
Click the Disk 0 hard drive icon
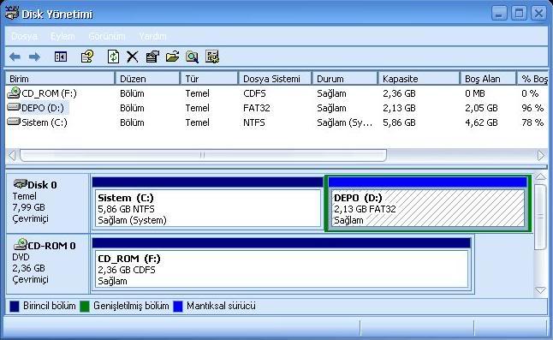20,183
